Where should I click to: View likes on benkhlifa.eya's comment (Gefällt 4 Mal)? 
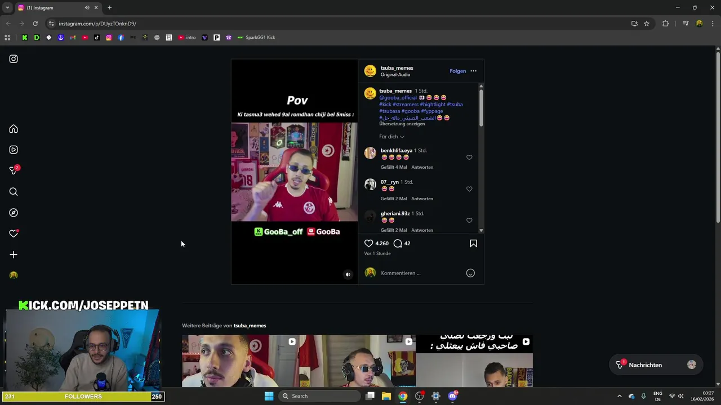pos(394,167)
